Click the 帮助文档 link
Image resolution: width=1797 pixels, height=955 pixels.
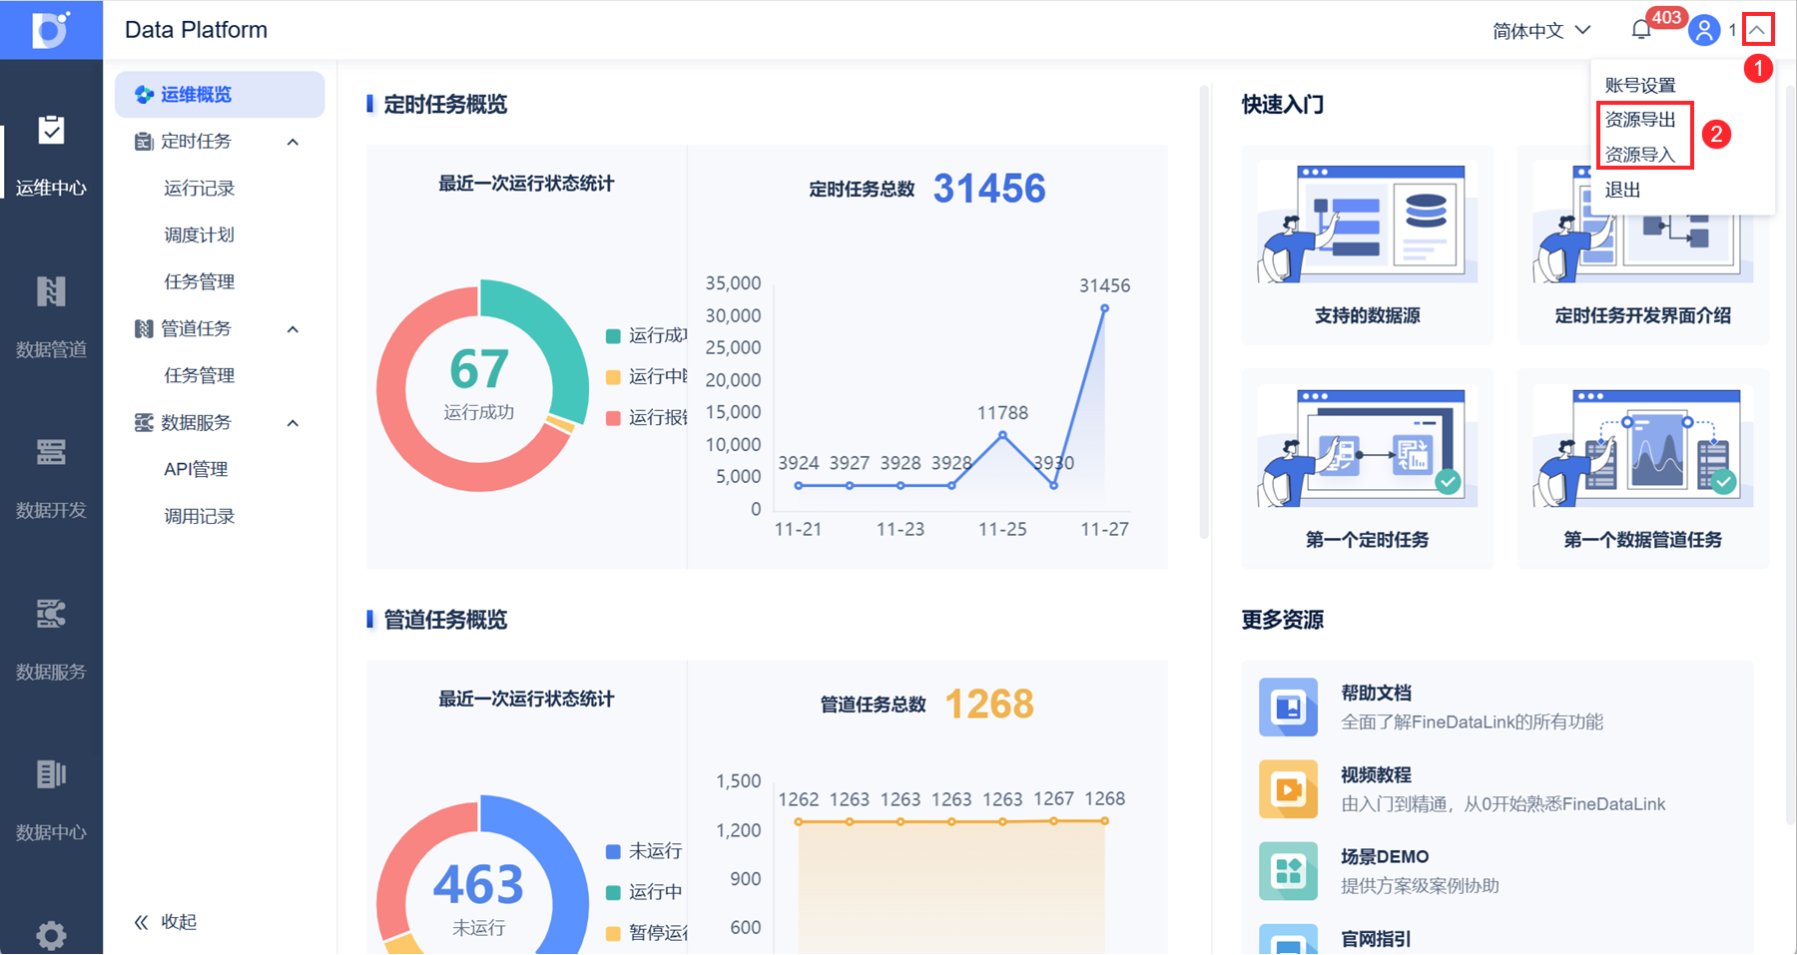[x=1376, y=694]
